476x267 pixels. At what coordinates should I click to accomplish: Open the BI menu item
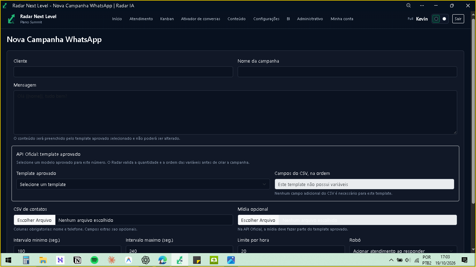[288, 19]
